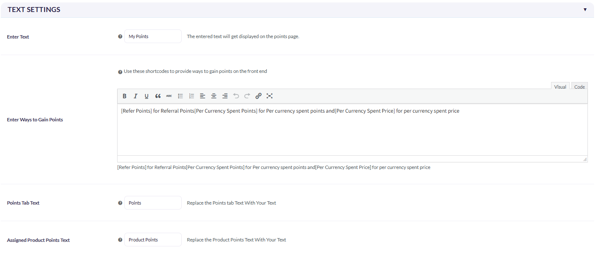Apply strikethrough formatting in editor
This screenshot has height=258, width=597.
pyautogui.click(x=169, y=96)
